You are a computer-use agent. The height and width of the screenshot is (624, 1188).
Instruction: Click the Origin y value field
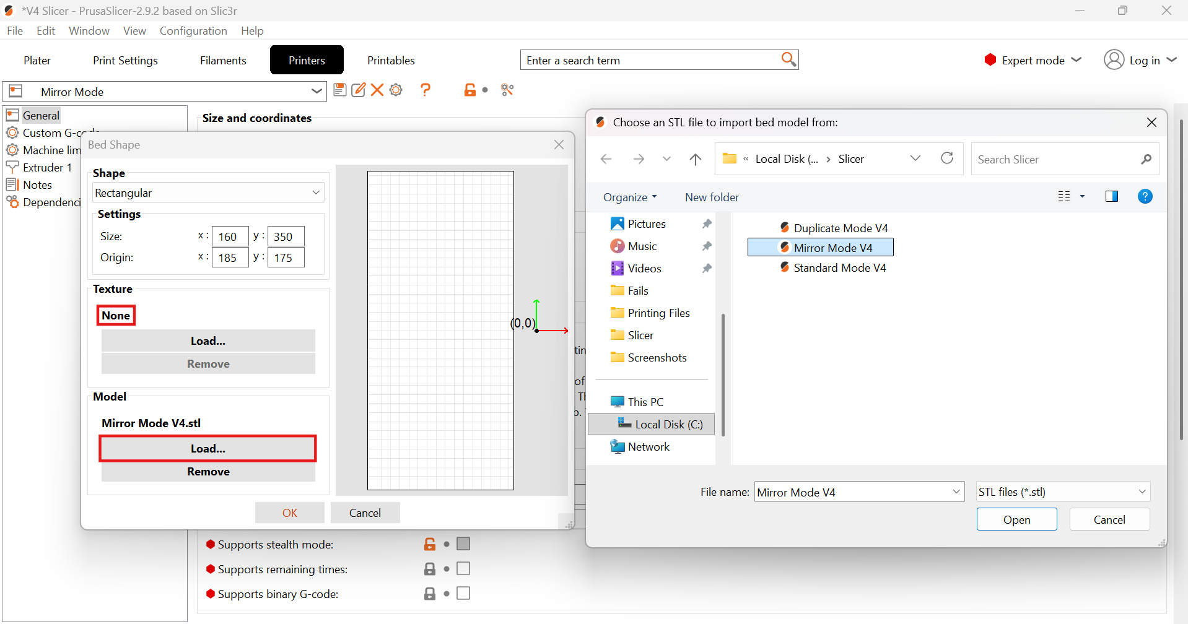click(286, 258)
